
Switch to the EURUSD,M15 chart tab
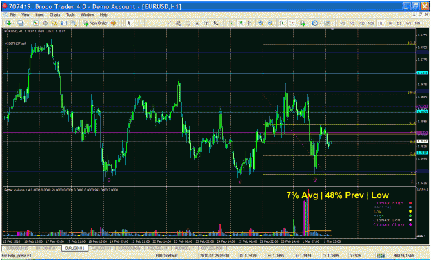[x=17, y=248]
